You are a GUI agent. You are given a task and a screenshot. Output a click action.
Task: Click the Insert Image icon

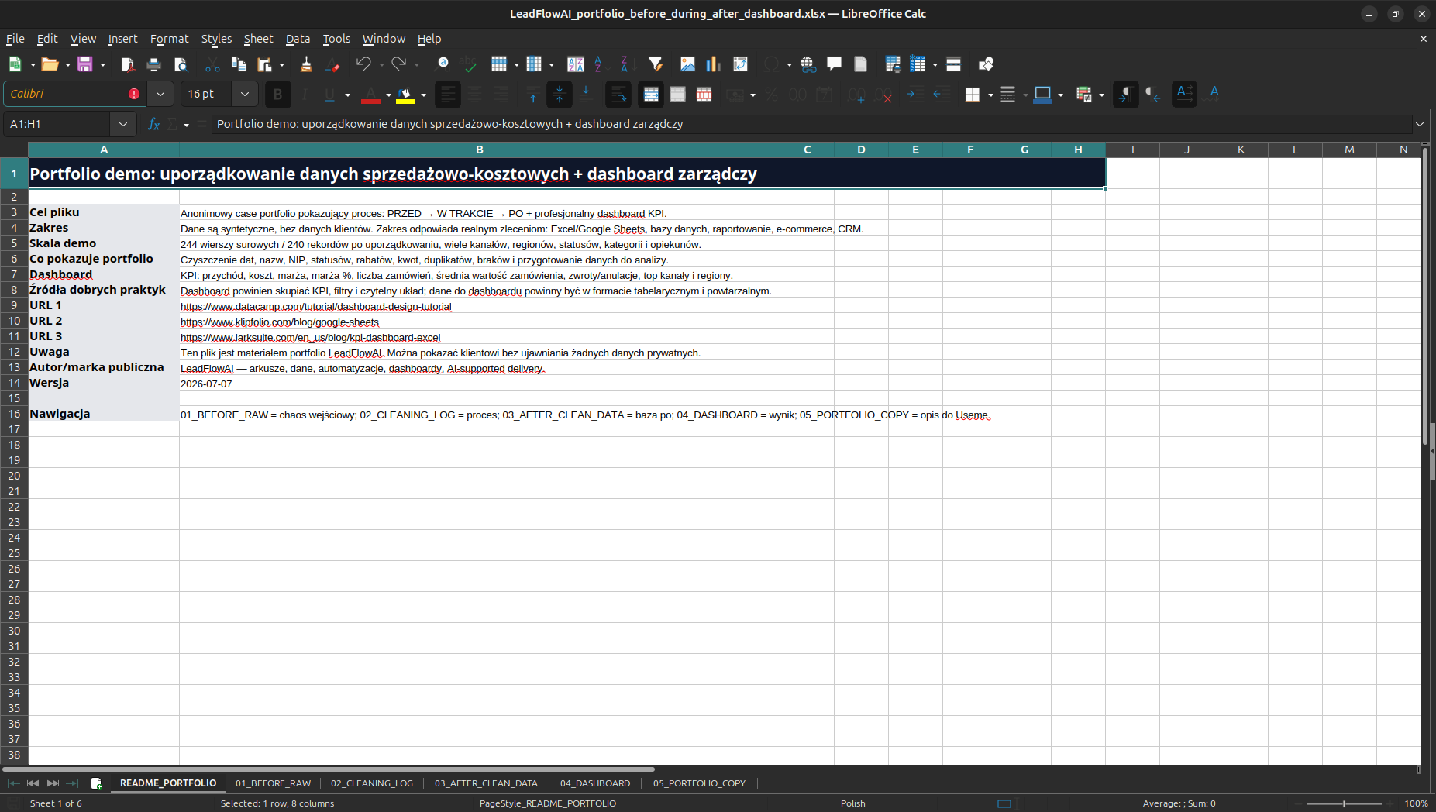(x=687, y=64)
